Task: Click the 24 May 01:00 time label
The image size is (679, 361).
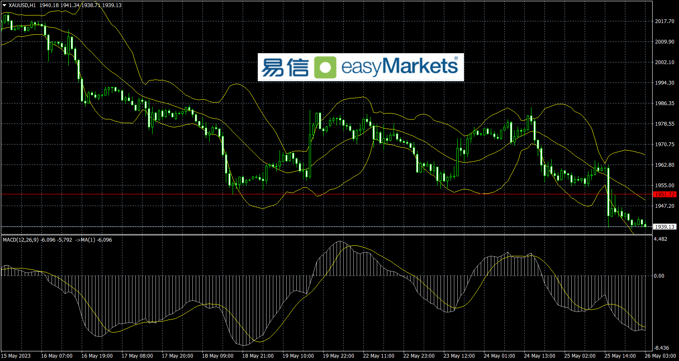Action: 499,356
